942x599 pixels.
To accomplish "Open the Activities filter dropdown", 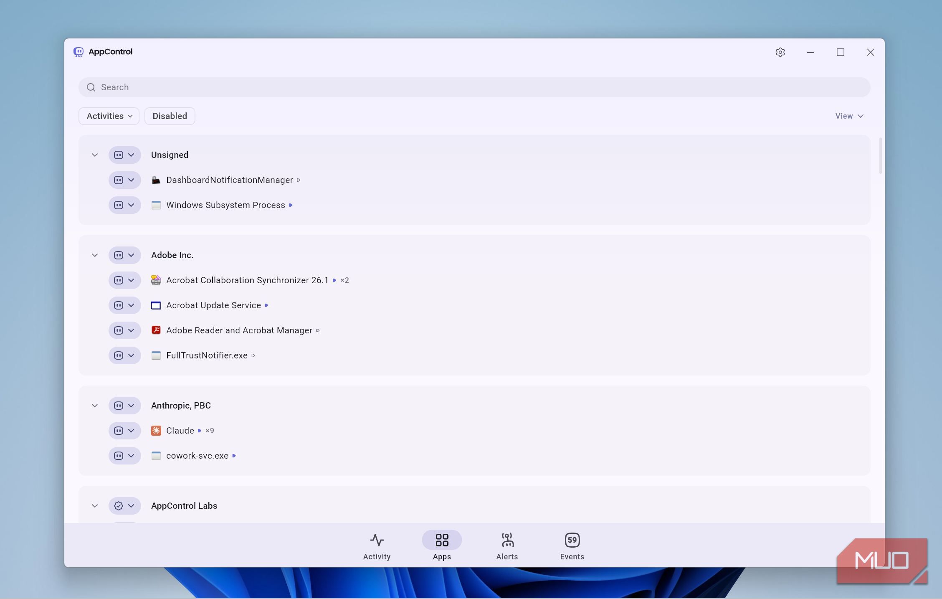I will click(x=109, y=116).
